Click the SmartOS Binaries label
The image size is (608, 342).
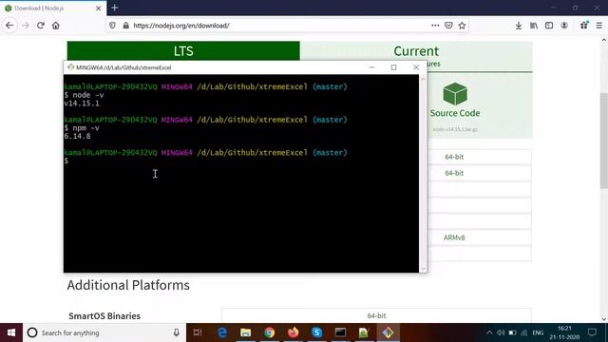pyautogui.click(x=104, y=316)
